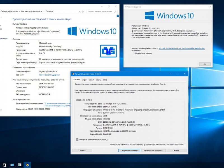The image size is (224, 168).
Task: Show the Ввод tab
Action: (x=105, y=80)
